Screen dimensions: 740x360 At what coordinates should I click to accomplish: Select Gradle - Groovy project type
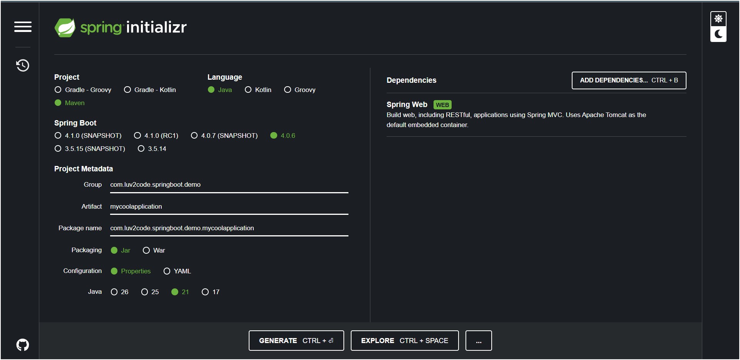83,90
